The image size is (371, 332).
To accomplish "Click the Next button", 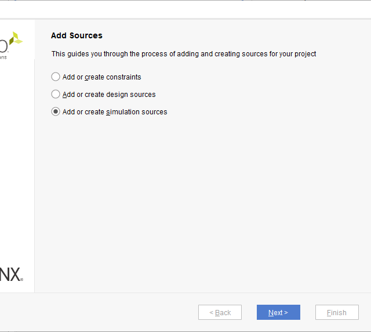I will 278,312.
